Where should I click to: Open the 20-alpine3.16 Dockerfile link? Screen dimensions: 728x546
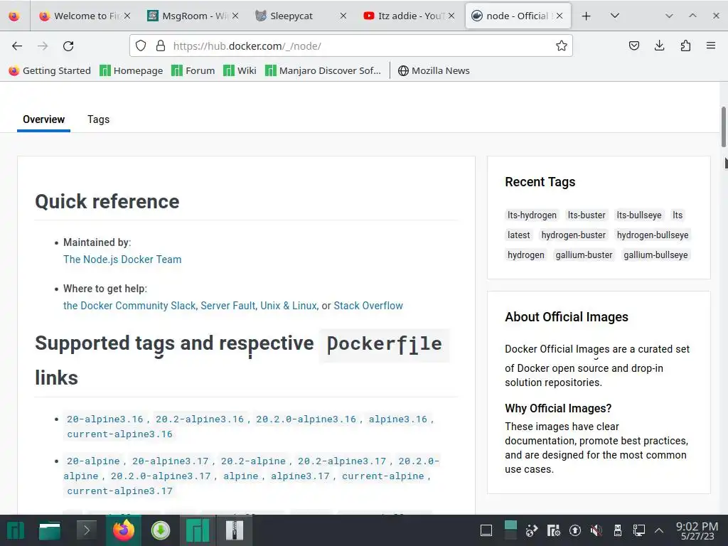pos(105,419)
